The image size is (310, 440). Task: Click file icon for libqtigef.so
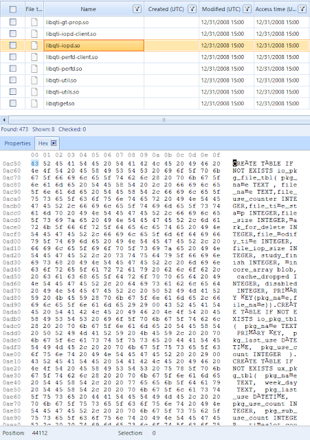coord(34,103)
